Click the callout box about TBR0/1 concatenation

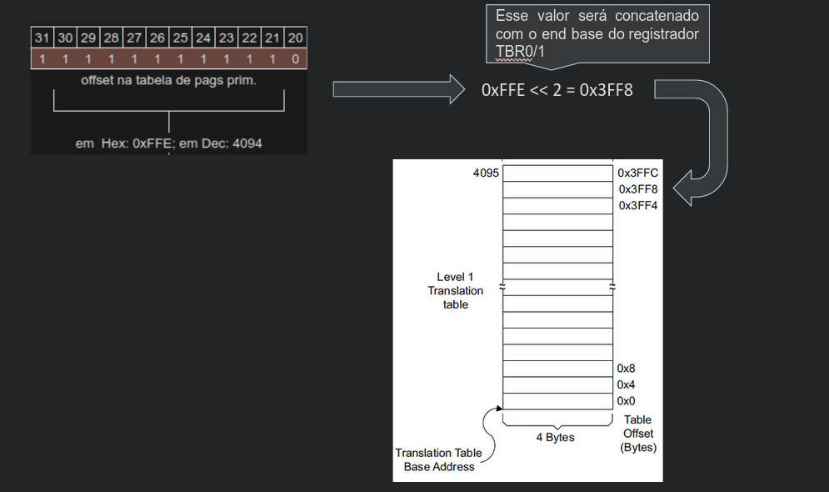(597, 35)
